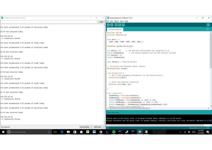Click the IPAddress ip(192,168,43,44) code line
The width and height of the screenshot is (212, 150).
point(120,46)
